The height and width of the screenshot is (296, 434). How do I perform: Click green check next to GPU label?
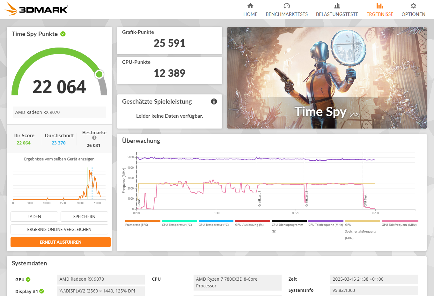point(28,279)
